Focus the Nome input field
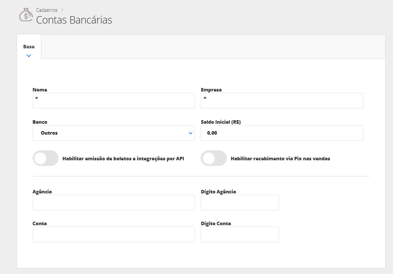The image size is (393, 274). (113, 101)
